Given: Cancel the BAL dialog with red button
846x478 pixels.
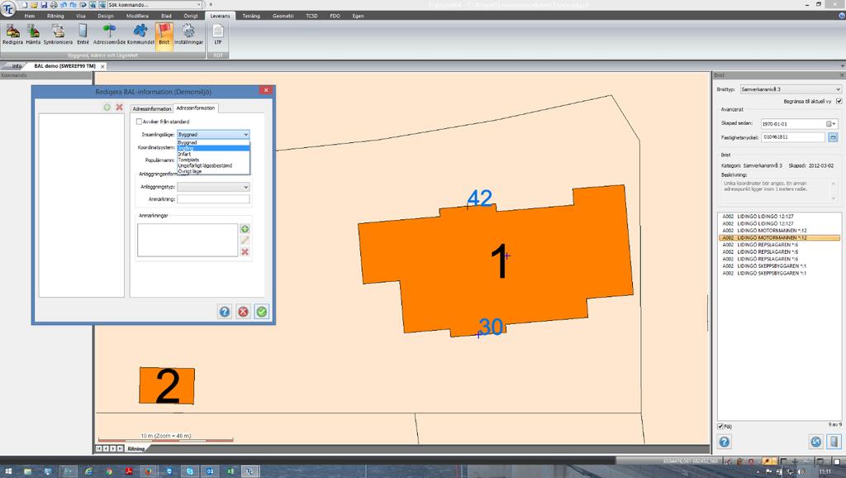Looking at the screenshot, I should tap(244, 312).
